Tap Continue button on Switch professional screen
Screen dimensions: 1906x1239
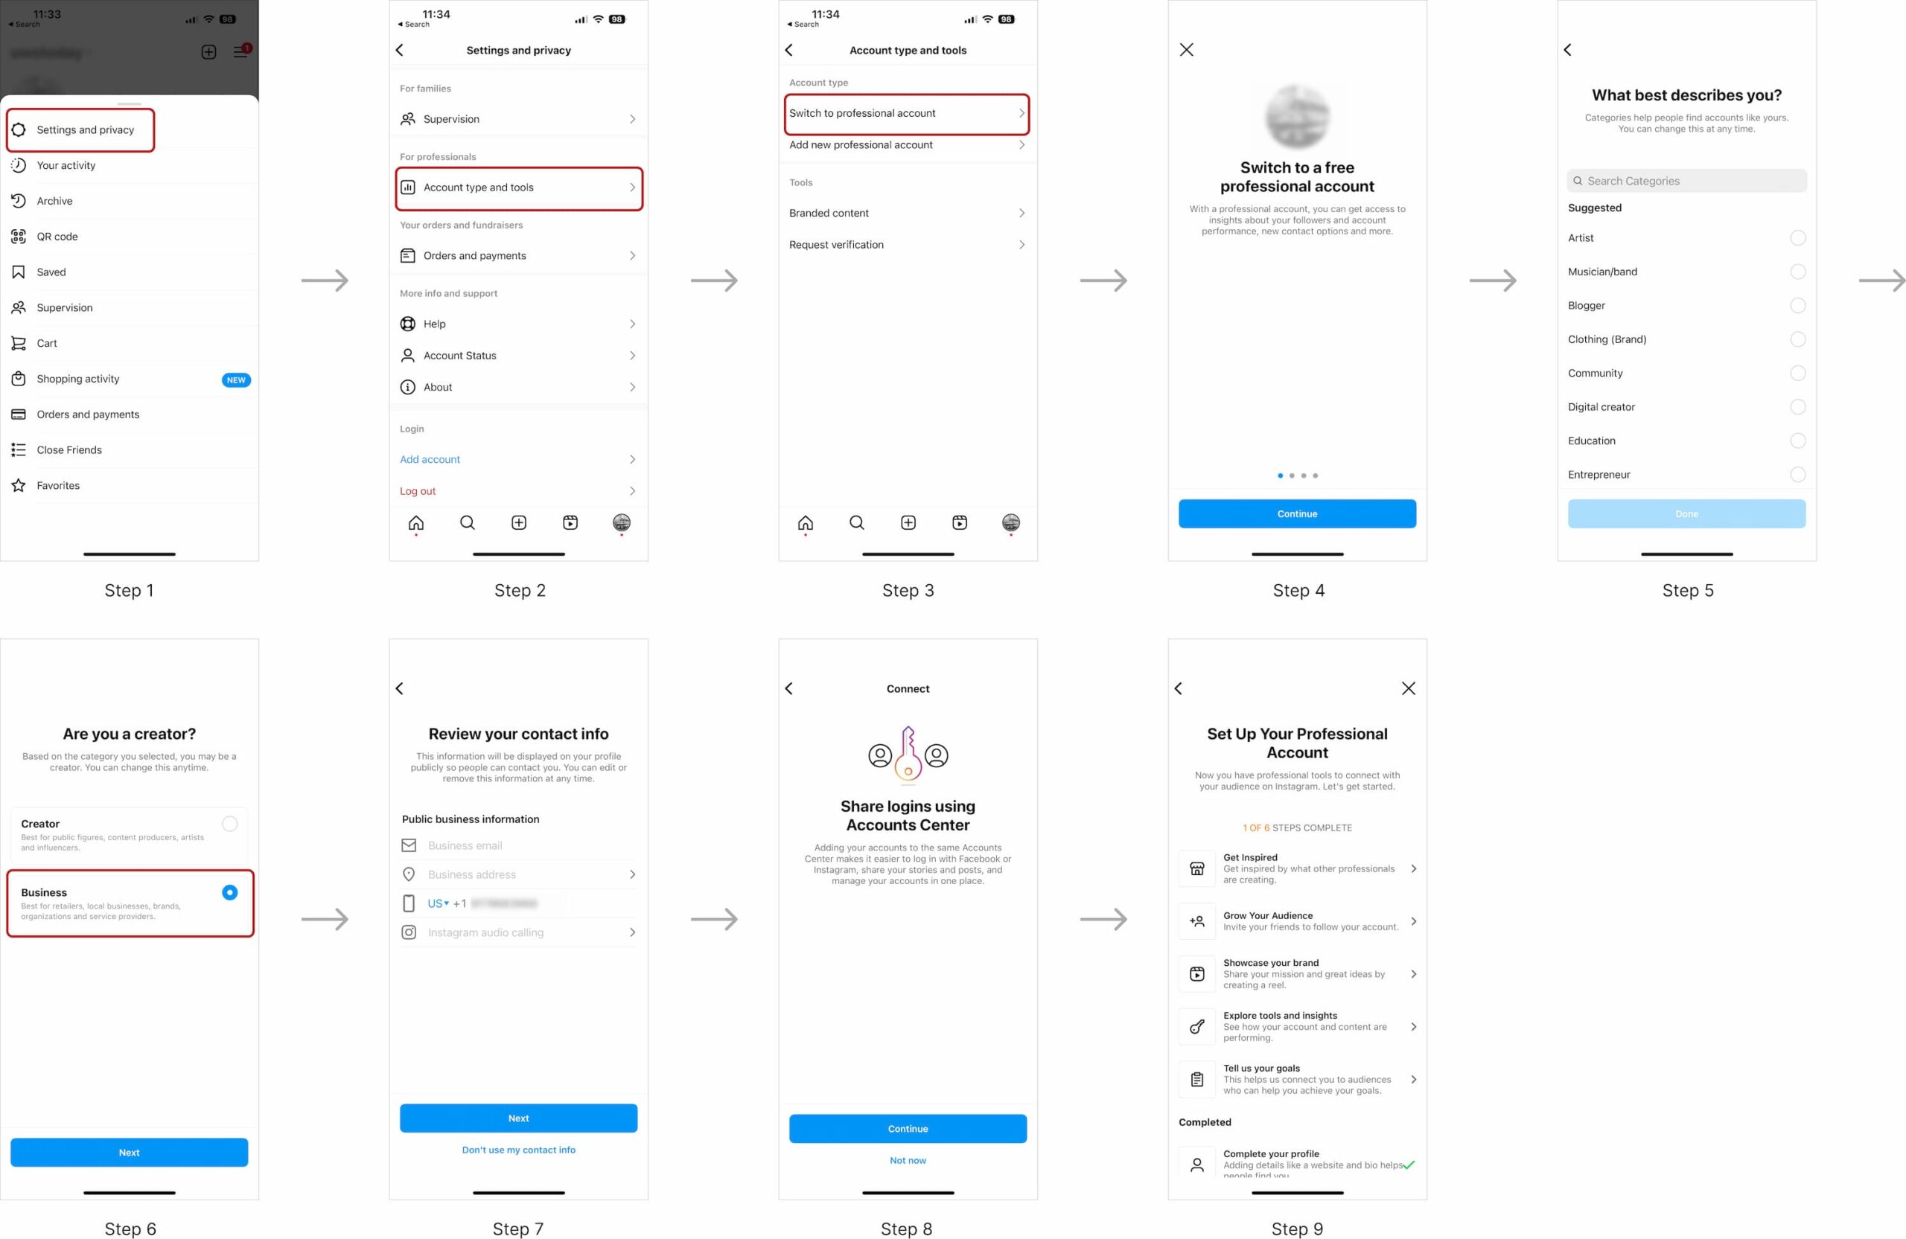(1298, 513)
